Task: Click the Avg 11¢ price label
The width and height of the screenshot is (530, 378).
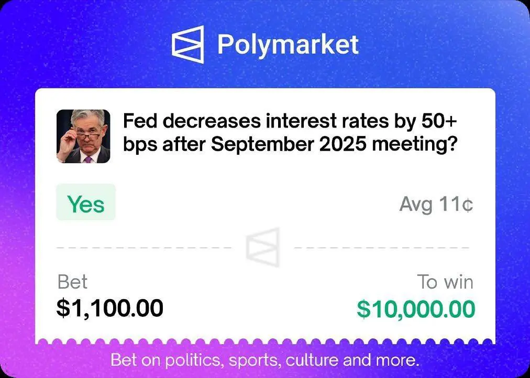Action: point(436,204)
